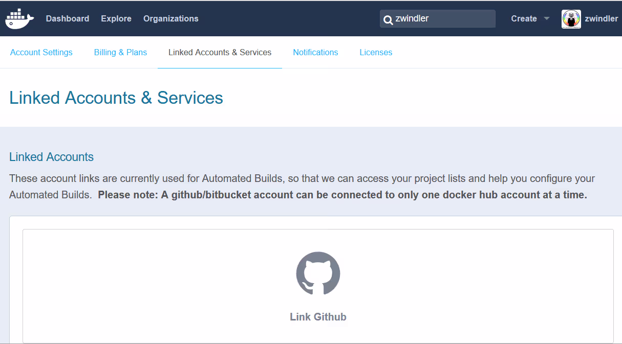622x344 pixels.
Task: Click the large Linked Accounts & Services heading
Action: (x=116, y=98)
